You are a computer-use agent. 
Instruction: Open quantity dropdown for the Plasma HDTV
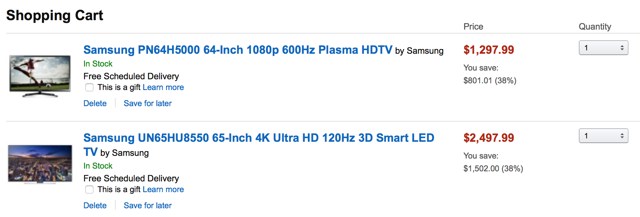pyautogui.click(x=603, y=48)
